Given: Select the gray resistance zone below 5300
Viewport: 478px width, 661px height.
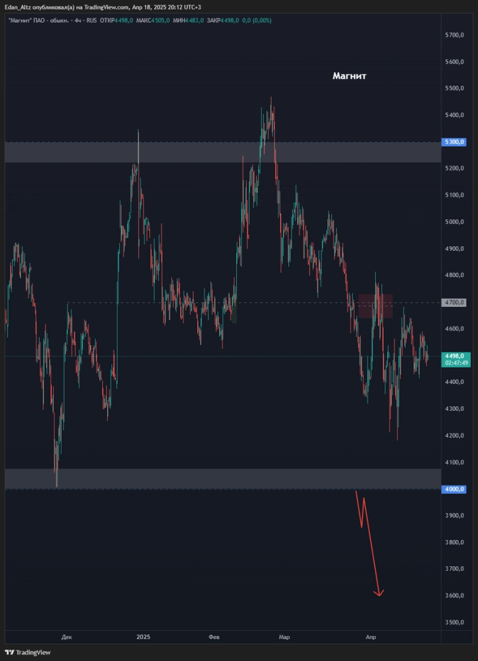Looking at the screenshot, I should tap(223, 152).
